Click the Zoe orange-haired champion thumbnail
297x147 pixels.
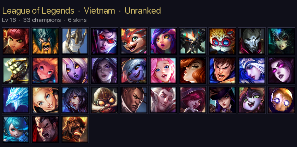pyautogui.click(x=46, y=70)
